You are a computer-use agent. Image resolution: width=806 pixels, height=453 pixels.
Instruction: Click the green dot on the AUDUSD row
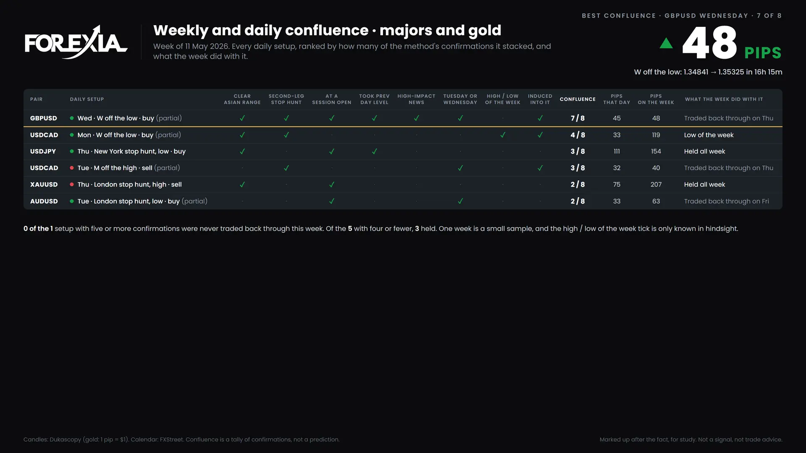pos(72,201)
